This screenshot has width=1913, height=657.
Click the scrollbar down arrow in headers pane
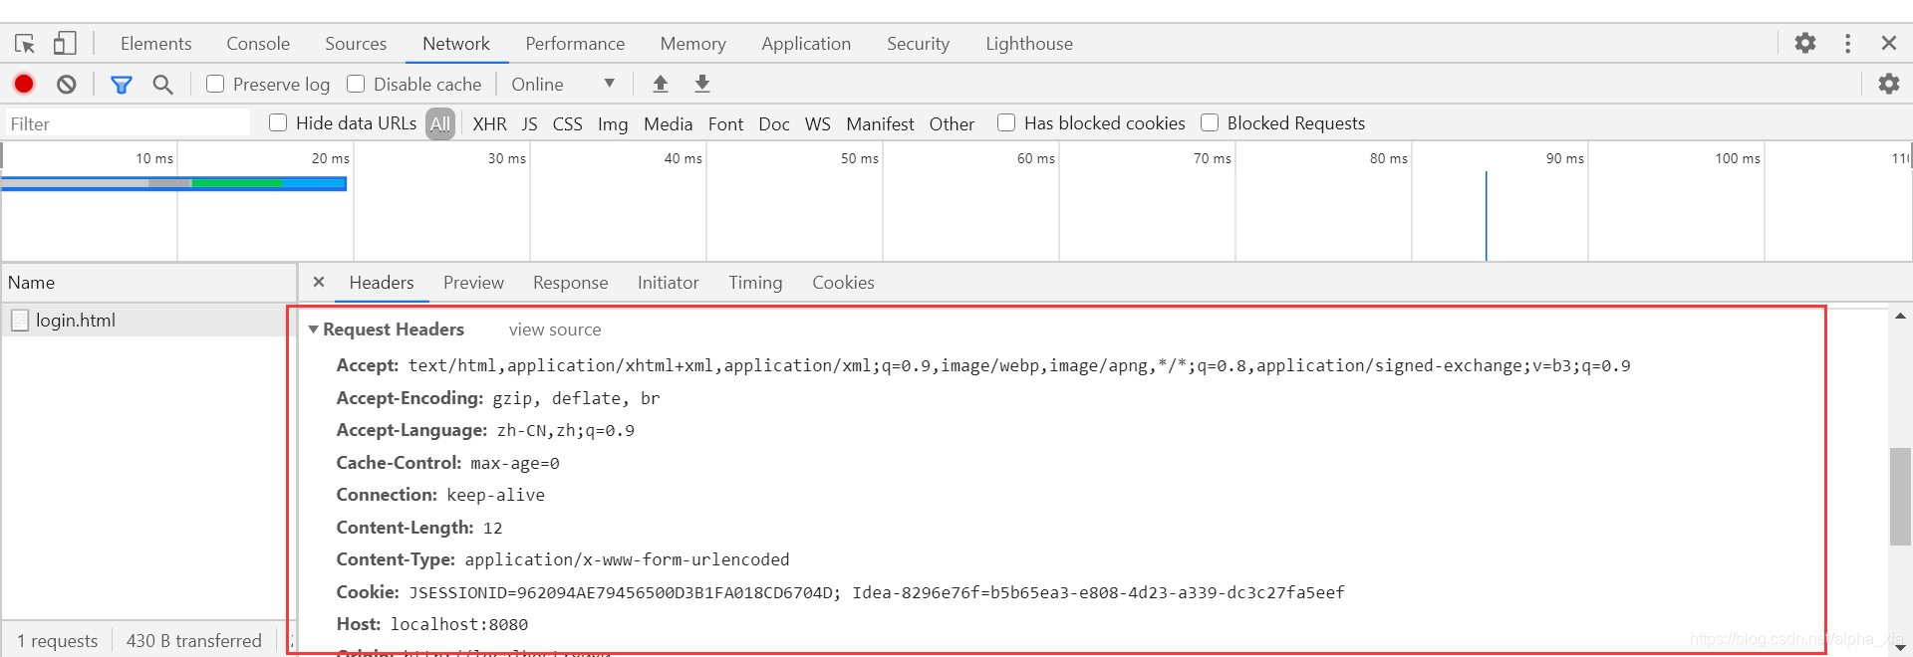[x=1900, y=646]
